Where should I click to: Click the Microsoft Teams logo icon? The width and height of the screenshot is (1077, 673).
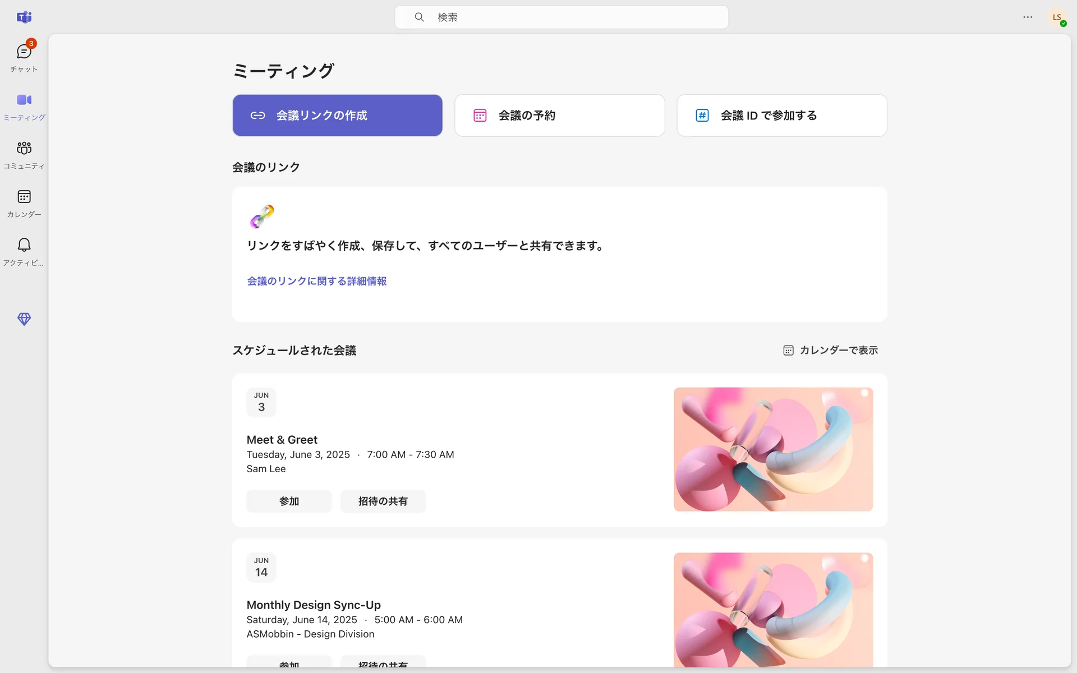click(x=24, y=17)
